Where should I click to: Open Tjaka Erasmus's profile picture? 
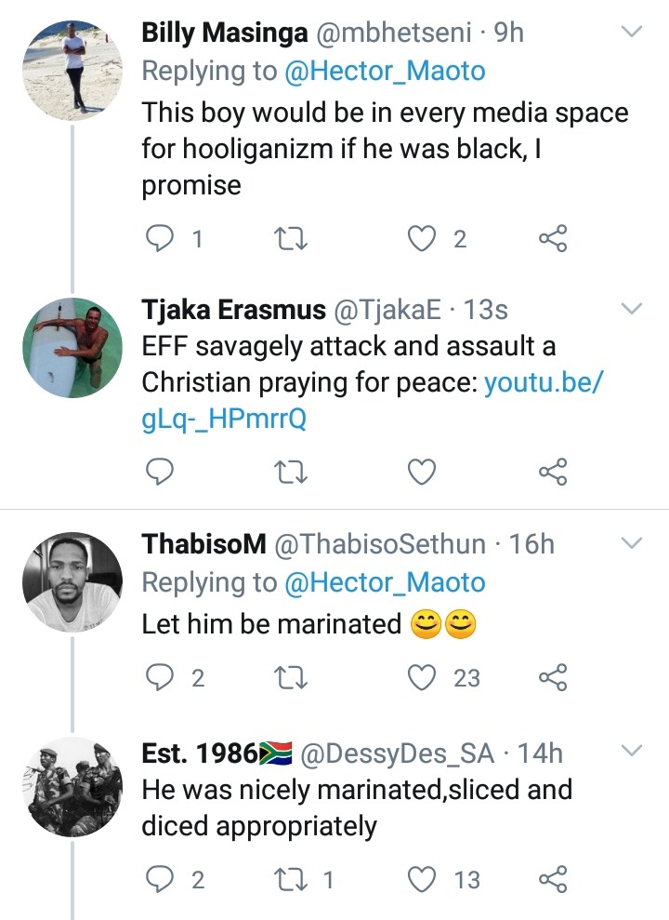[x=72, y=348]
